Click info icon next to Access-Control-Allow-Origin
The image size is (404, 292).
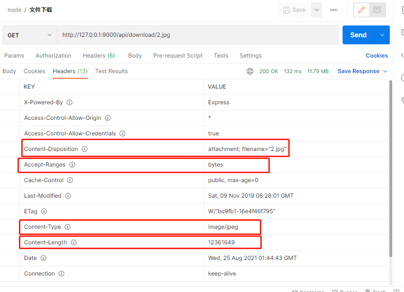(x=108, y=118)
